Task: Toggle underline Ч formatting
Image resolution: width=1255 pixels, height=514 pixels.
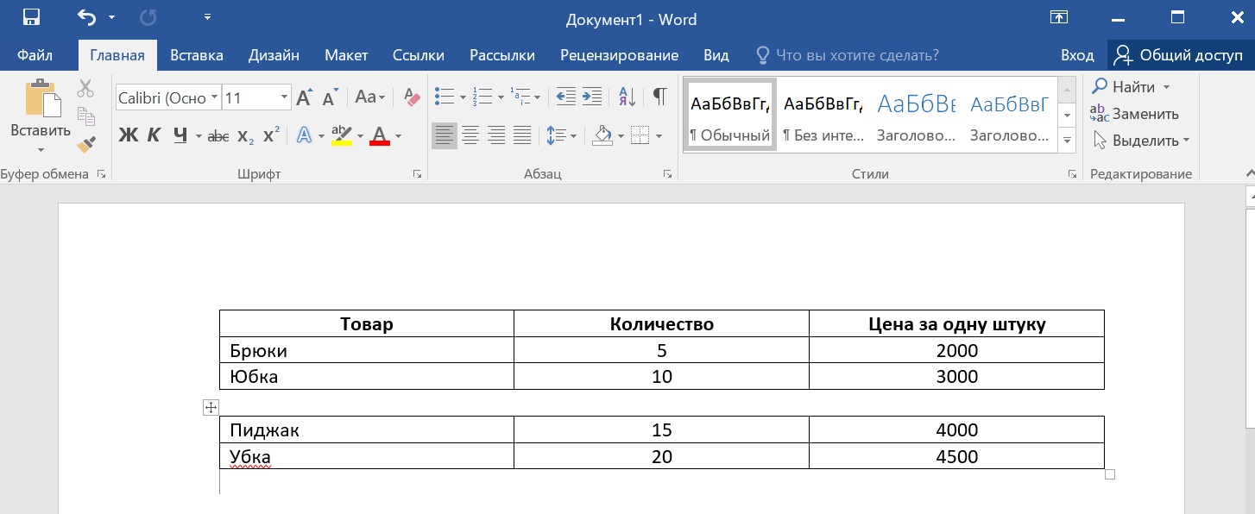Action: 180,135
